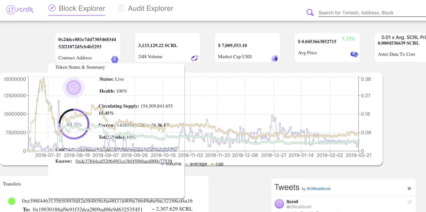
Task: Click the contract address text 0x24dcc881…
Action: click(x=87, y=43)
